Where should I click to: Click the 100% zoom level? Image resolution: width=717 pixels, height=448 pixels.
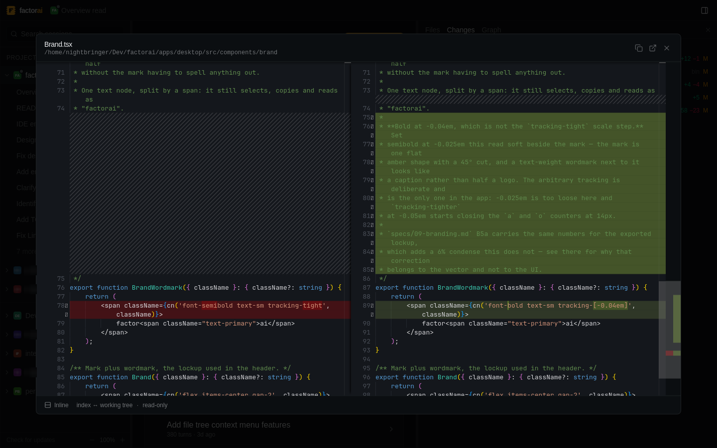[108, 440]
